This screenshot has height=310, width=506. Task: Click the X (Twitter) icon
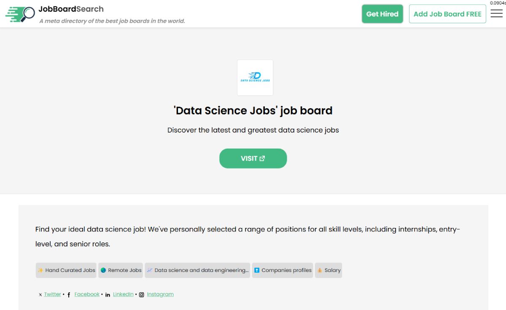[40, 294]
